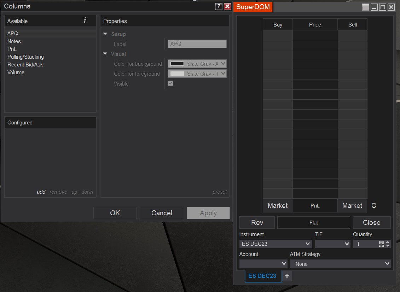Click the Rev button
The width and height of the screenshot is (400, 292).
(257, 222)
